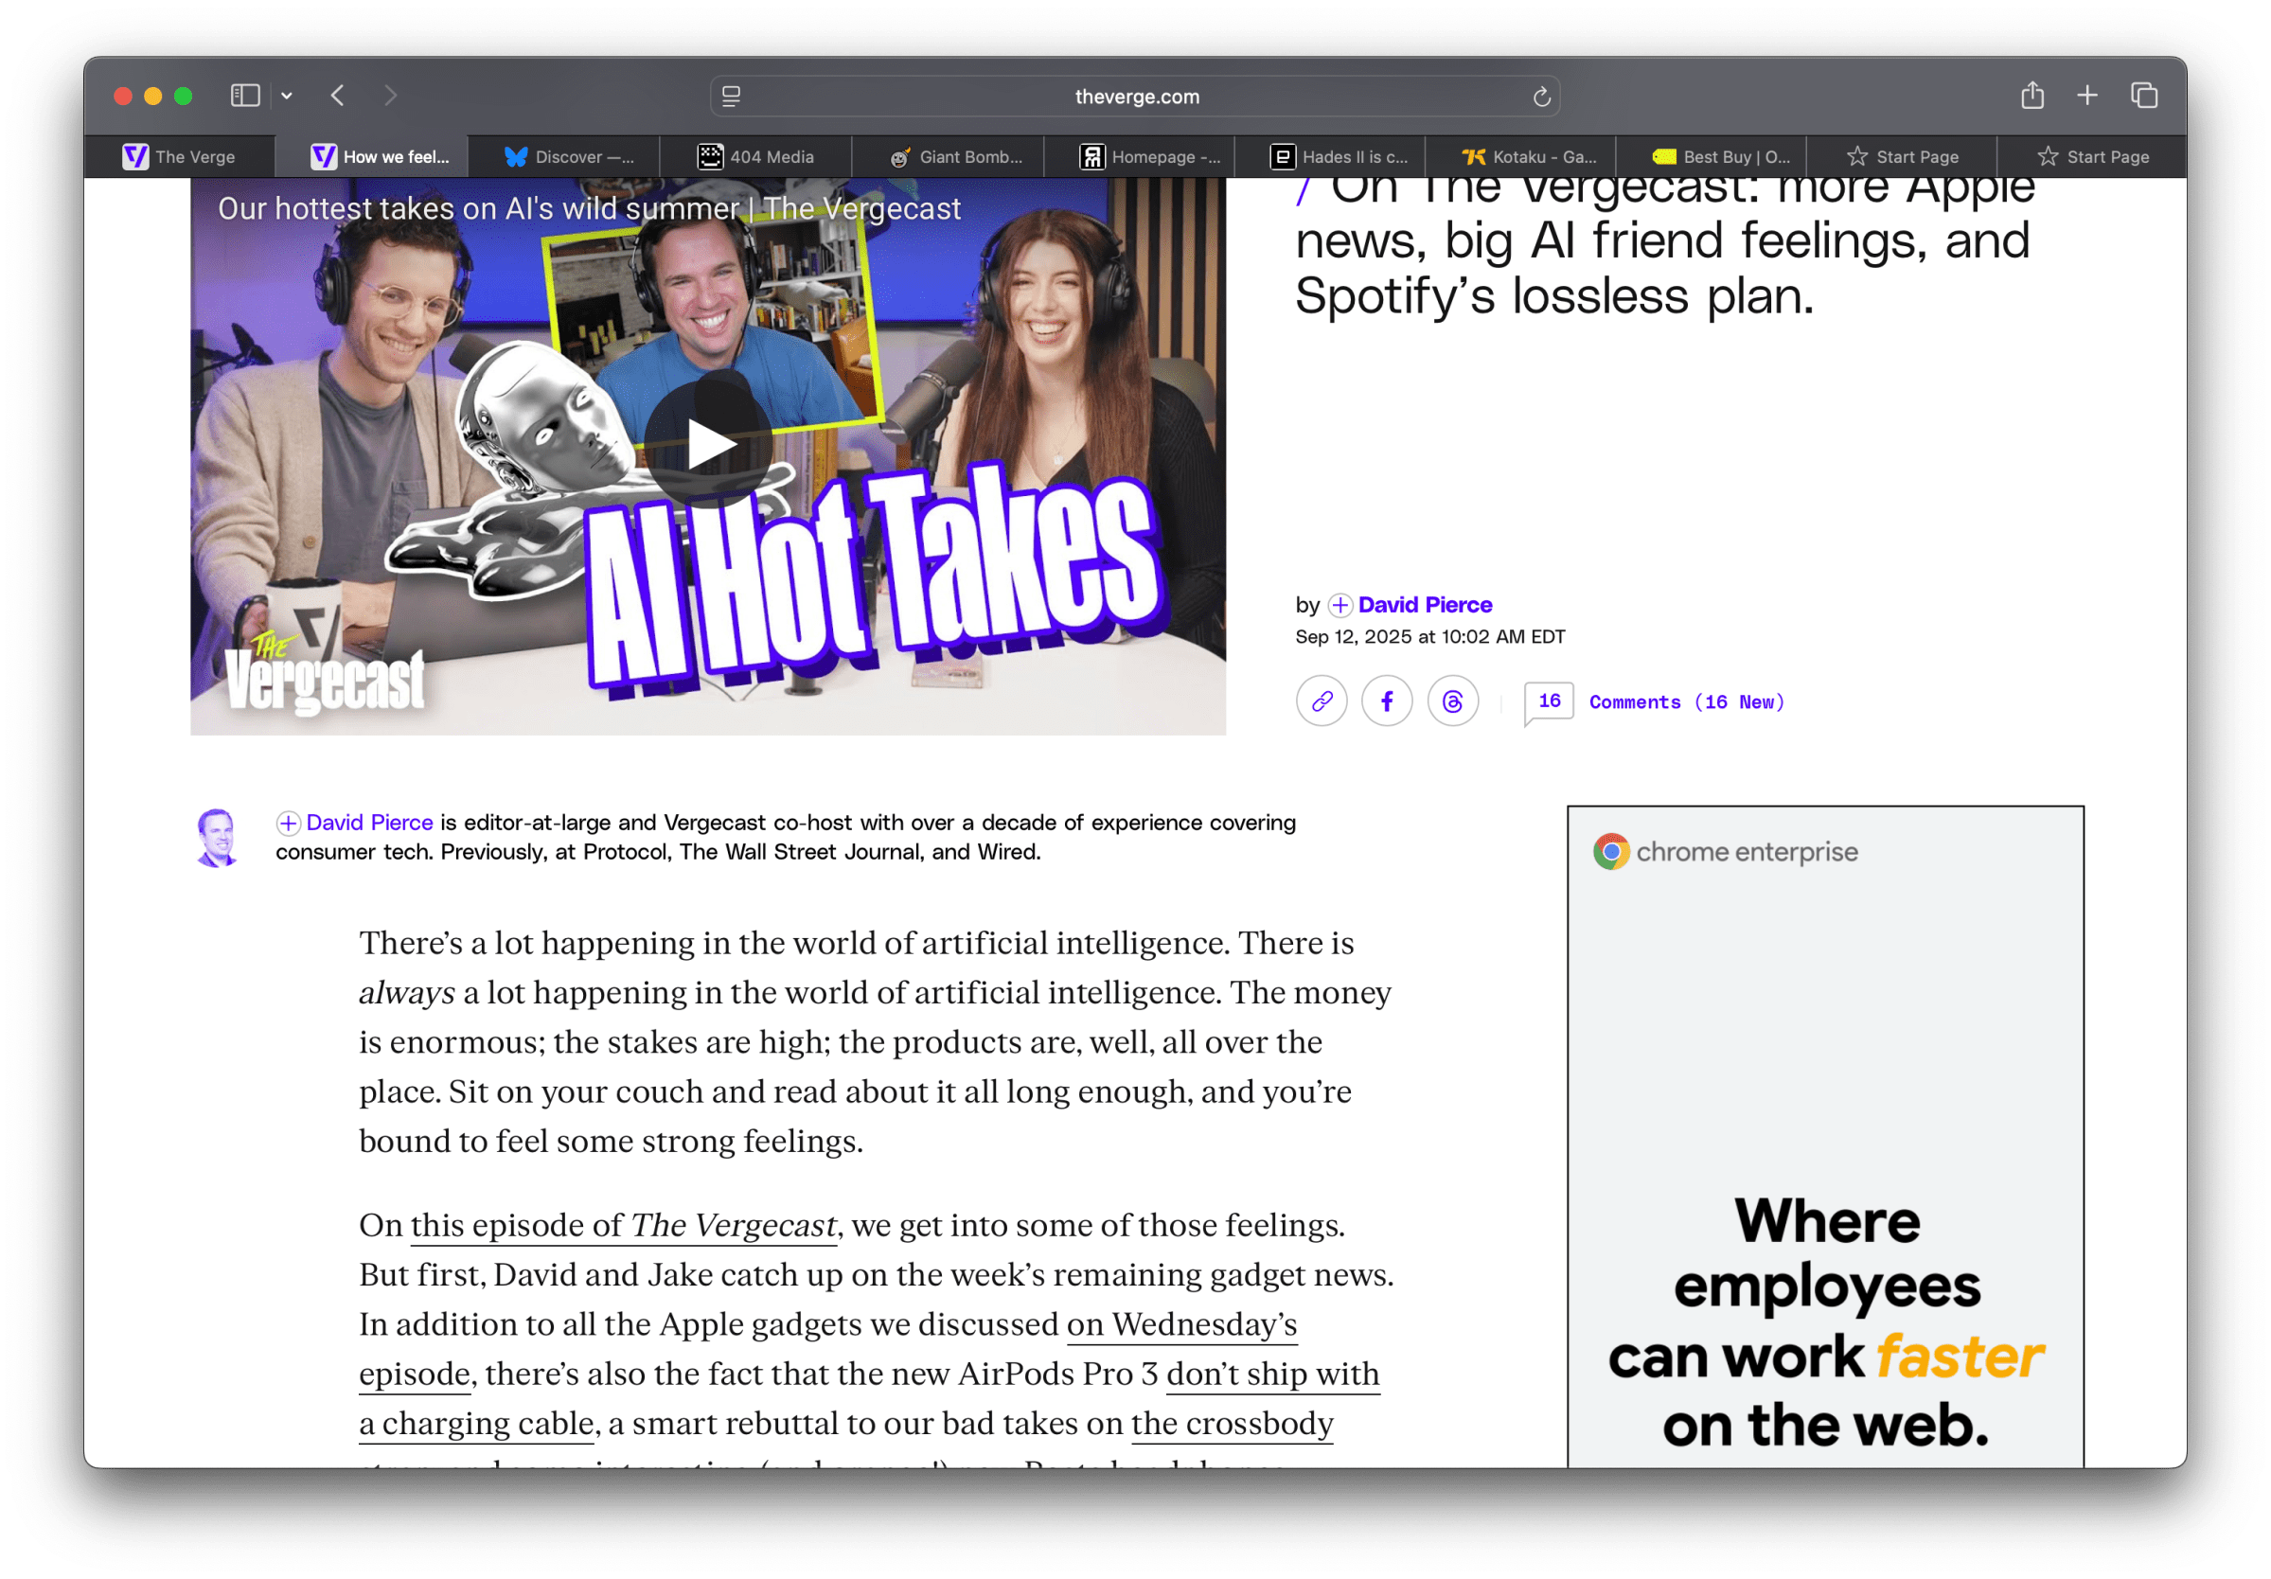The height and width of the screenshot is (1579, 2271).
Task: Open the 16 comments bubble icon
Action: (1548, 701)
